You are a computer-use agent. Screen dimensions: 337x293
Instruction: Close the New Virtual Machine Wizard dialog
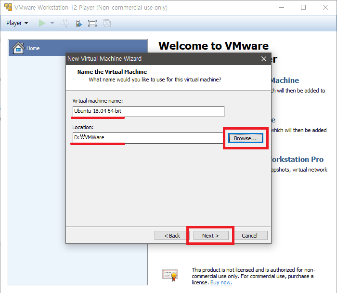pyautogui.click(x=264, y=59)
